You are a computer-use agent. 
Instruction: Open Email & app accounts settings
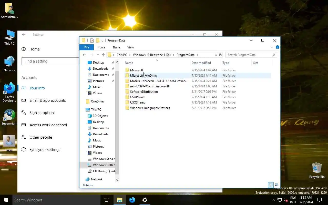(48, 100)
